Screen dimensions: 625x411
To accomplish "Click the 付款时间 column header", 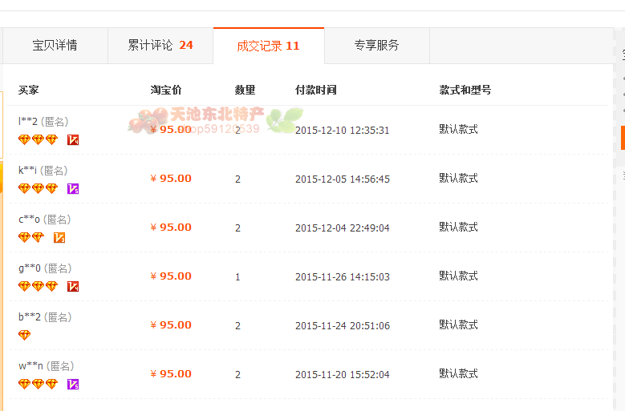I will [x=315, y=90].
